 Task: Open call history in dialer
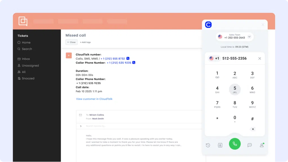pyautogui.click(x=208, y=145)
